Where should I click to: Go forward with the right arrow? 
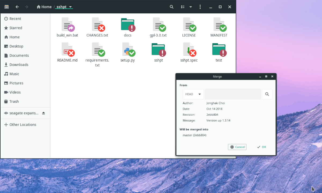click(x=26, y=7)
